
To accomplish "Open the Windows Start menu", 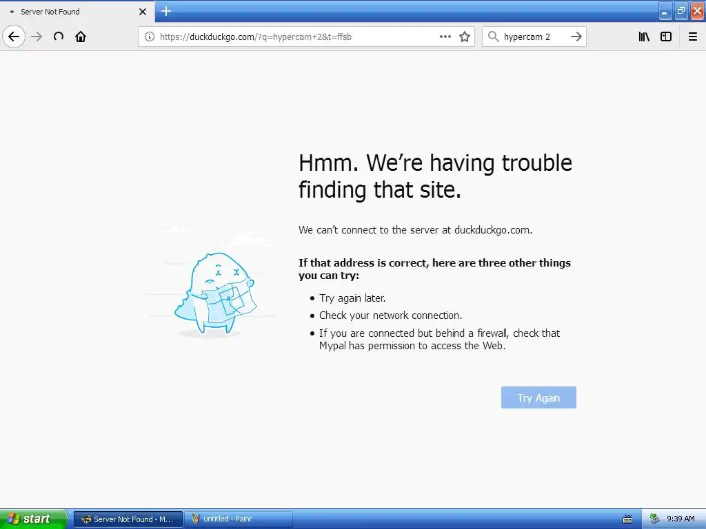I will tap(33, 519).
